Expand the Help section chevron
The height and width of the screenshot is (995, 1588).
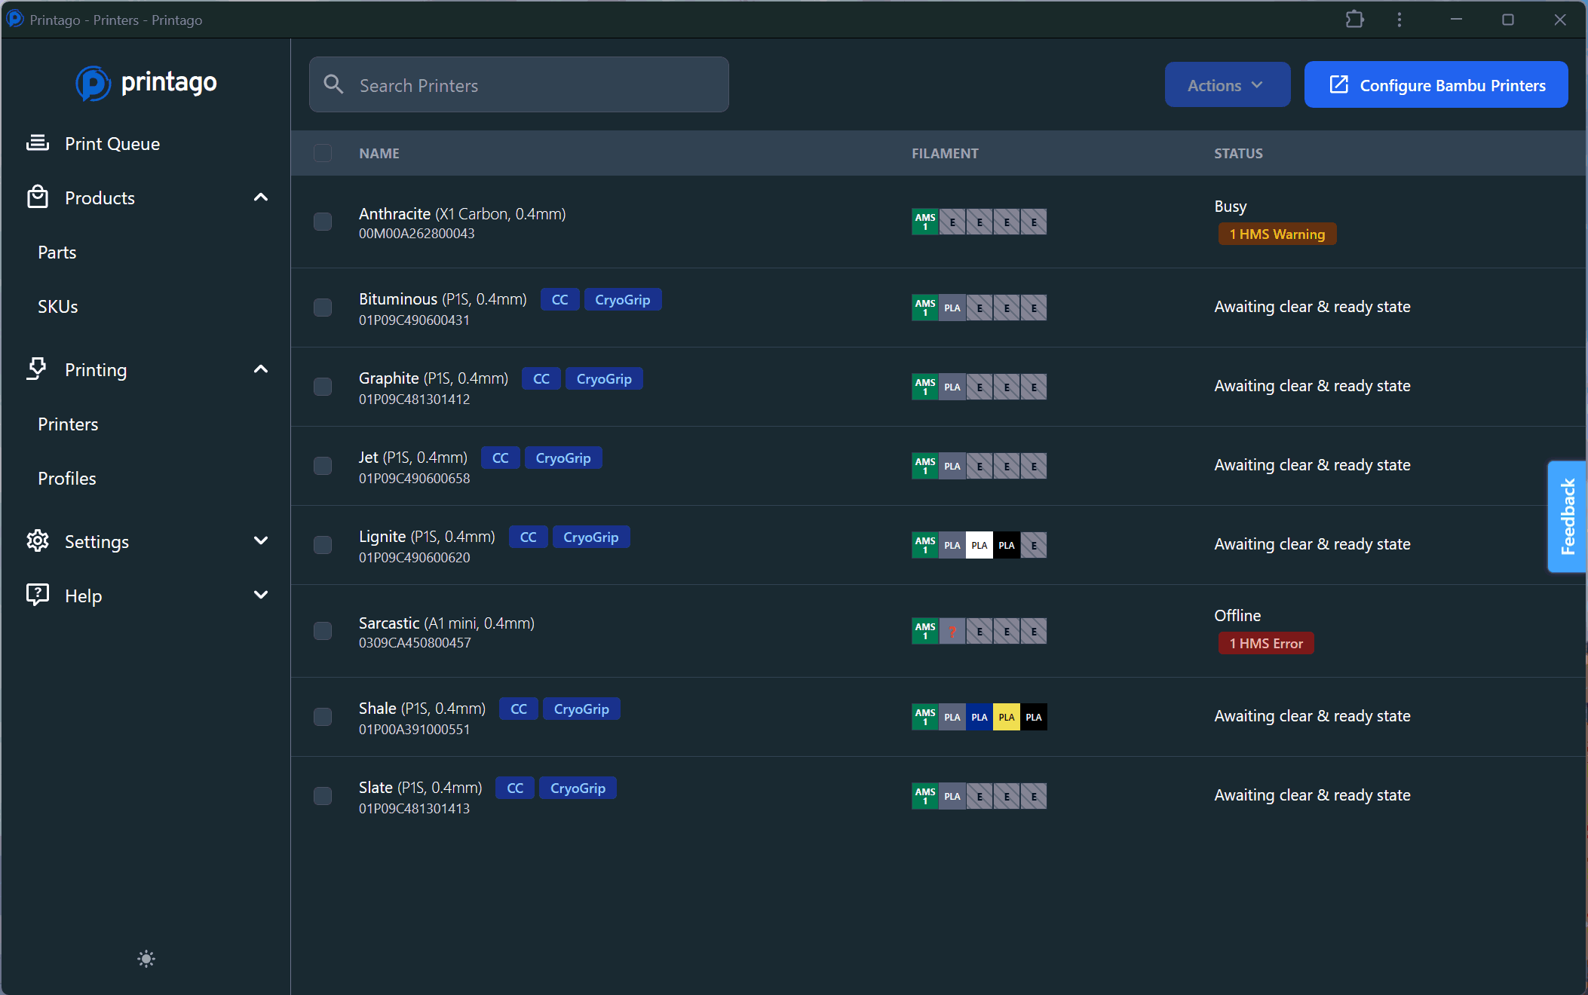point(261,595)
